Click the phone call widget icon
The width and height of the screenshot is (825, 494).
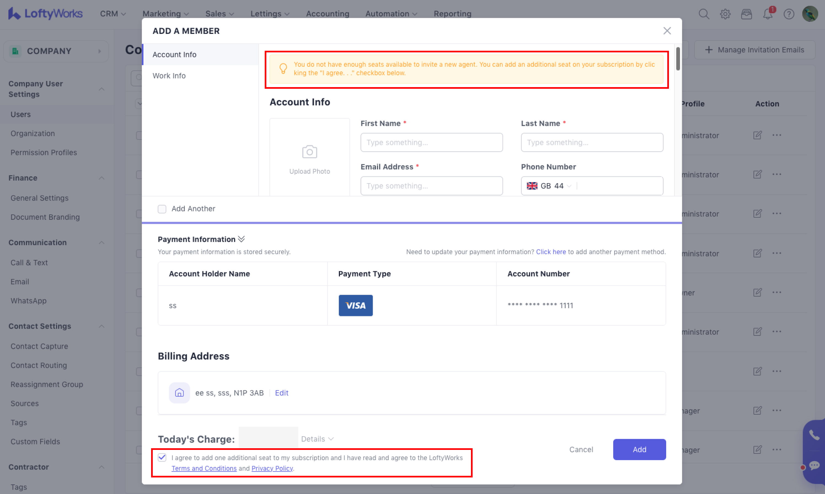pos(814,435)
